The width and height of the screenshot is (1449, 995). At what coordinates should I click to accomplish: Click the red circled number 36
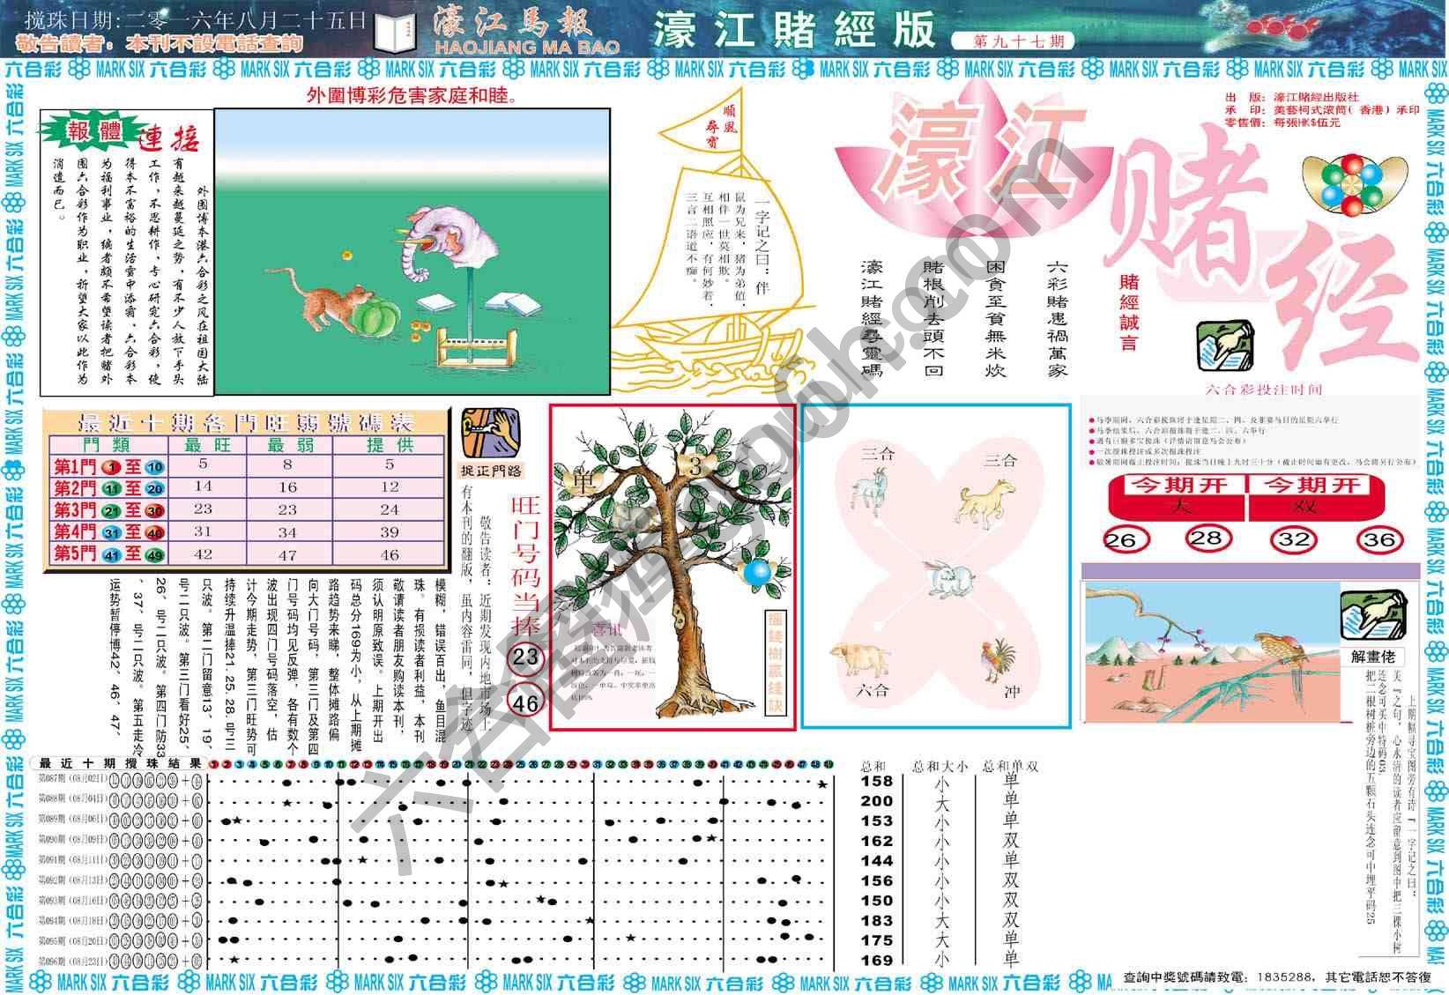pos(1379,538)
